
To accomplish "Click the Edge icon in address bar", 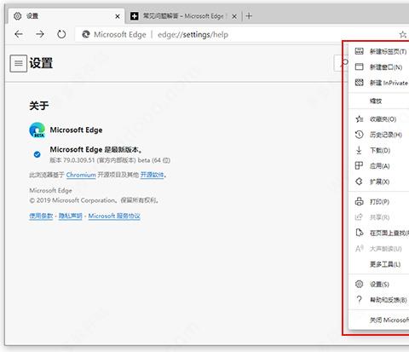I will 86,35.
